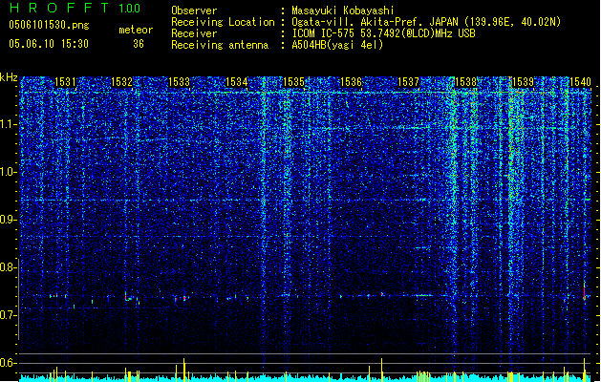The image size is (601, 382).
Task: Click the 1531 time marker
Action: click(x=65, y=82)
